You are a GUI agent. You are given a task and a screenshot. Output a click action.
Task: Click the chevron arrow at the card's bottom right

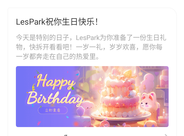[167, 135]
